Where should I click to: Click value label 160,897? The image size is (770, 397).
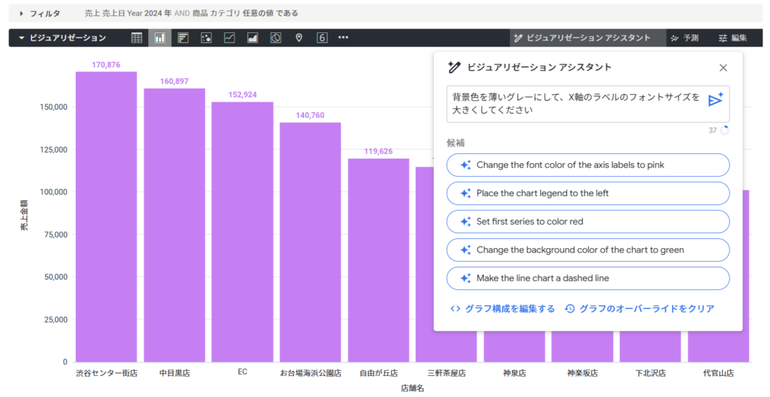(x=174, y=81)
